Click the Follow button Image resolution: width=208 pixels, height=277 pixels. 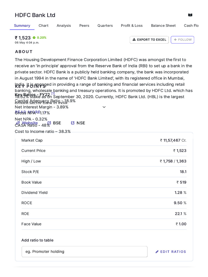coord(183,40)
